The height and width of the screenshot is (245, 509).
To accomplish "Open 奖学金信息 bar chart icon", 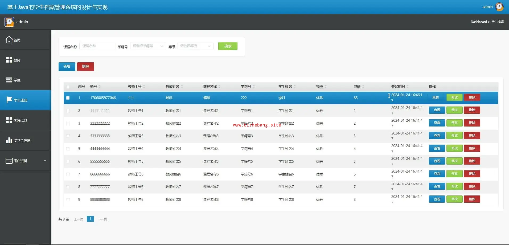I will click(x=9, y=140).
